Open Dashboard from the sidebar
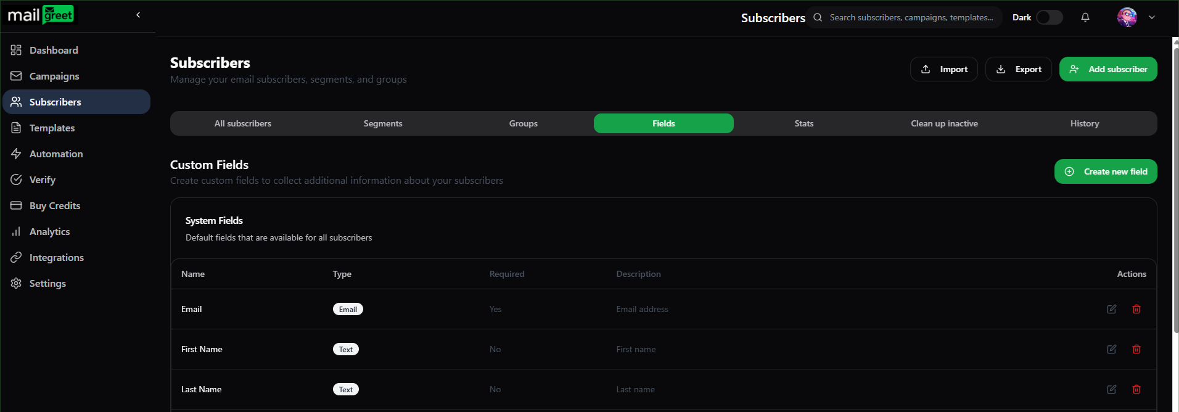The width and height of the screenshot is (1179, 412). (x=76, y=50)
